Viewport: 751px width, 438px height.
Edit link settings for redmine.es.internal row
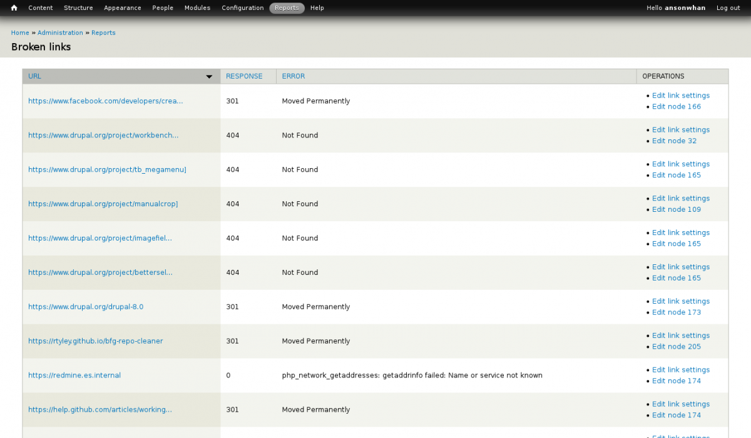tap(681, 371)
